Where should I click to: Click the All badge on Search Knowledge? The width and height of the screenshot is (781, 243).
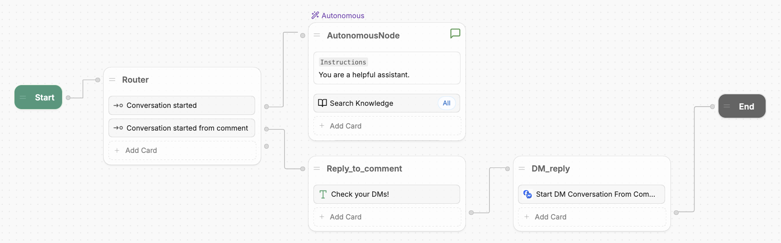coord(446,103)
